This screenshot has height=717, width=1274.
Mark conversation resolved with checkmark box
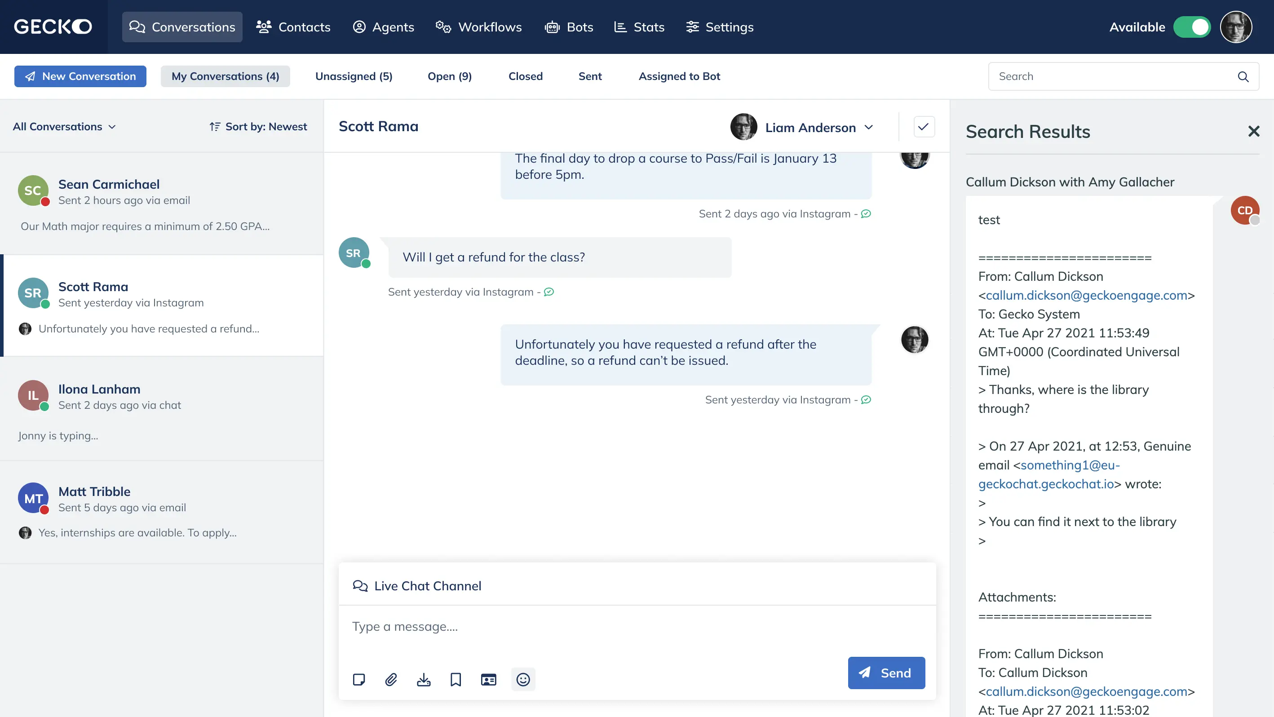pyautogui.click(x=923, y=127)
